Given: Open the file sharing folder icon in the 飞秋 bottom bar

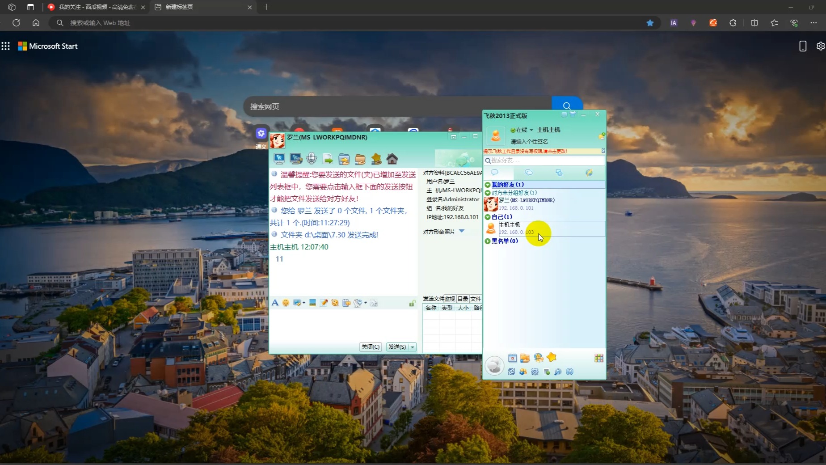Looking at the screenshot, I should point(525,358).
